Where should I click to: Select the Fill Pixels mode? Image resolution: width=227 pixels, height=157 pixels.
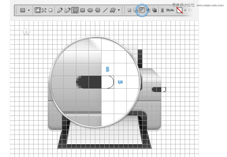click(x=50, y=10)
